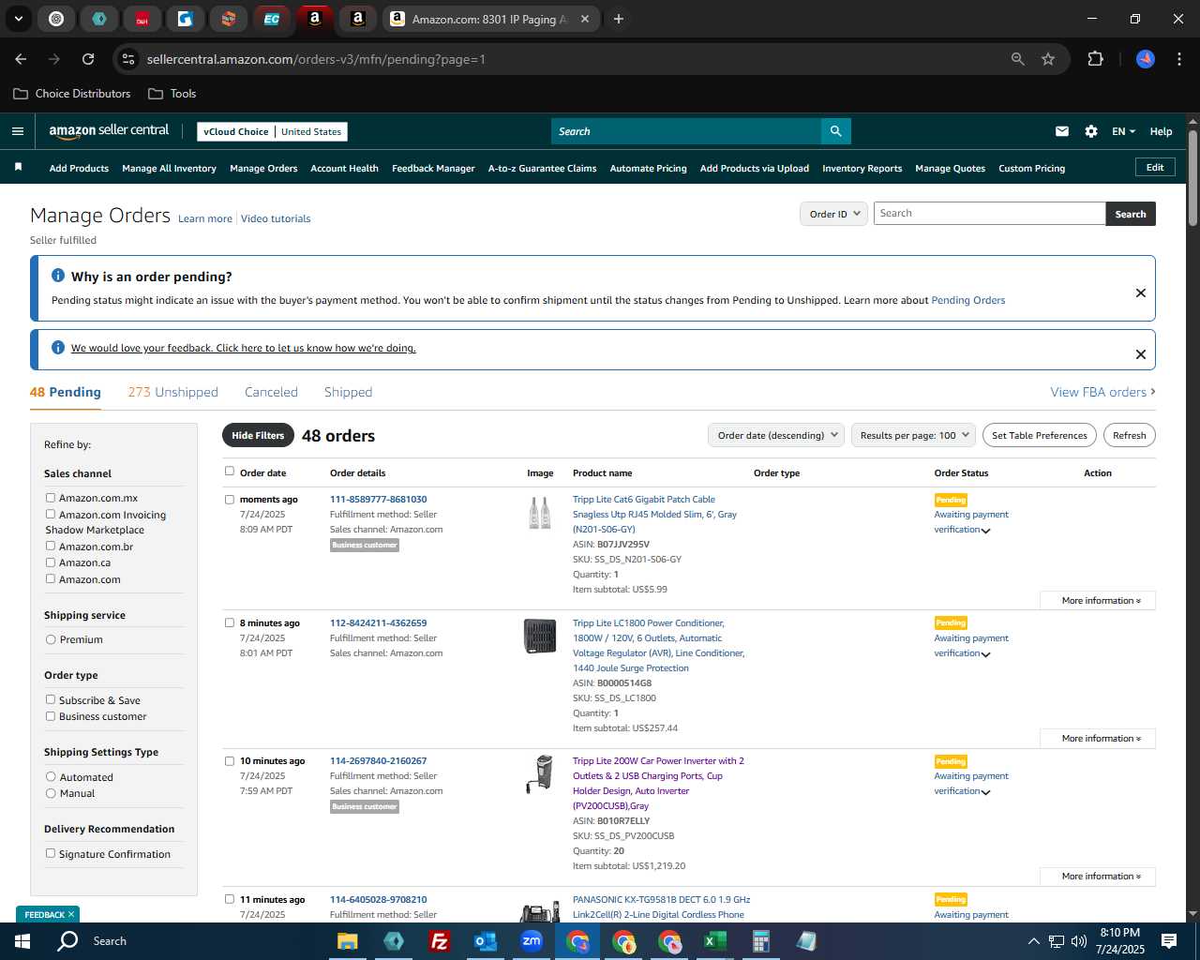
Task: Open the settings gear icon
Action: (x=1091, y=131)
